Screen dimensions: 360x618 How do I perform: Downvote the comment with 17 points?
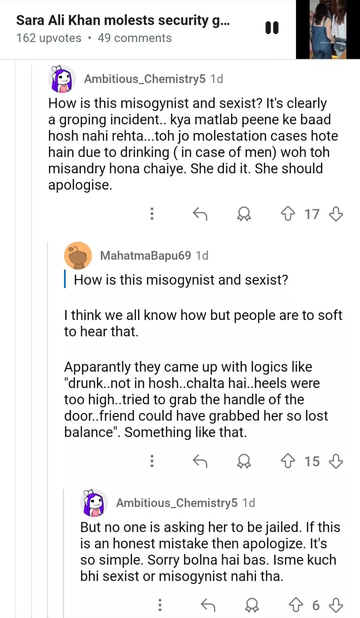tap(336, 213)
